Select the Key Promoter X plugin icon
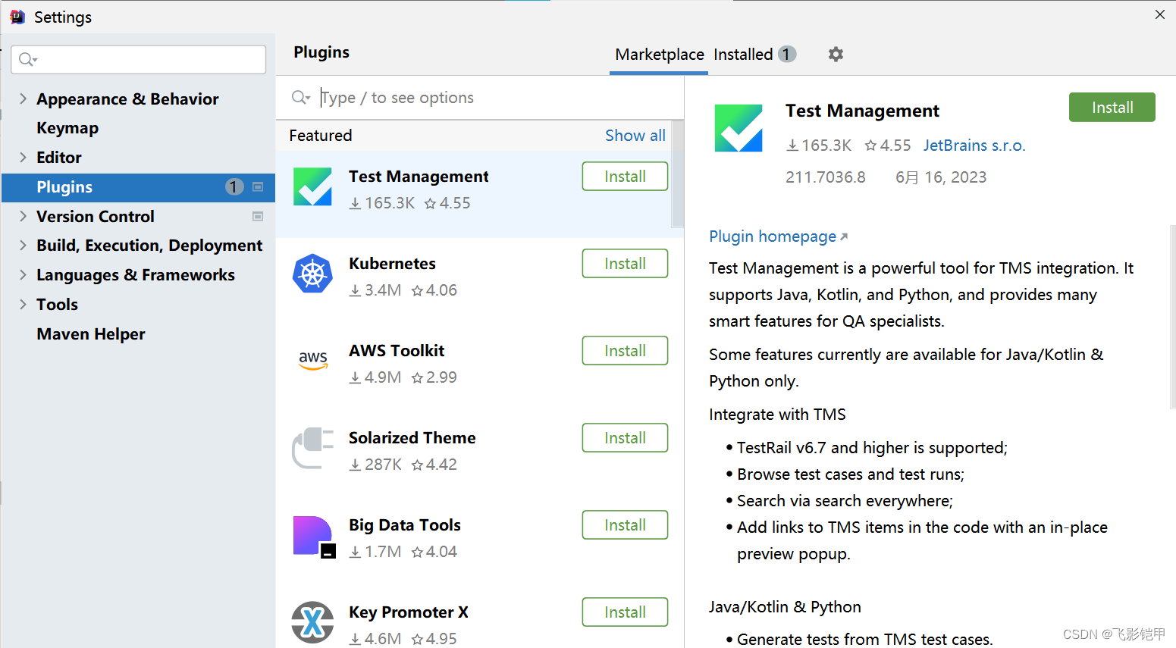The image size is (1176, 648). click(313, 622)
